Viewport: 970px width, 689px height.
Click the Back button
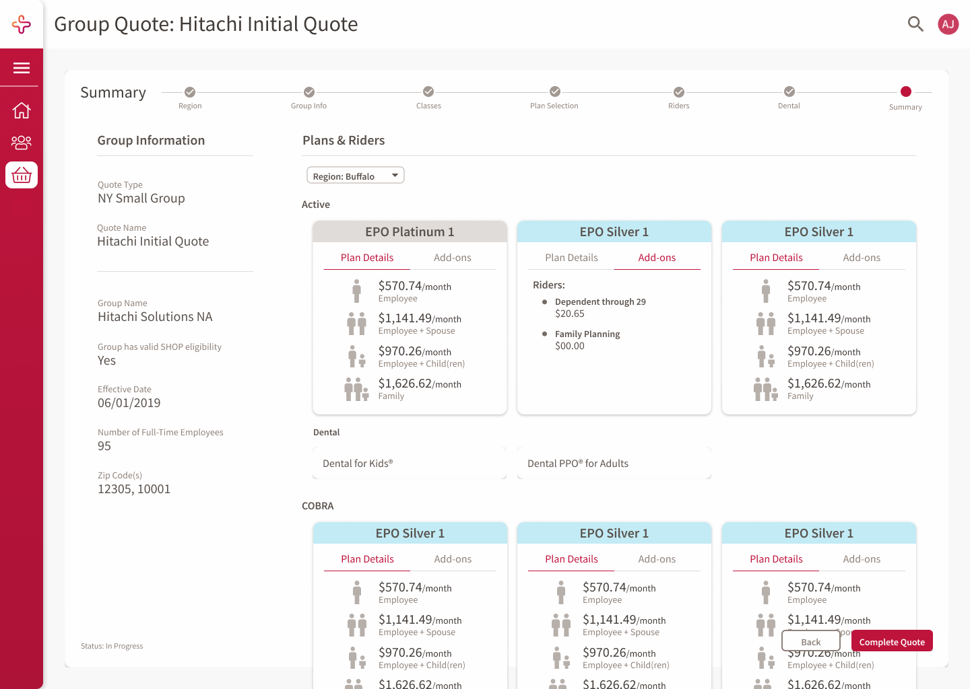(x=811, y=641)
